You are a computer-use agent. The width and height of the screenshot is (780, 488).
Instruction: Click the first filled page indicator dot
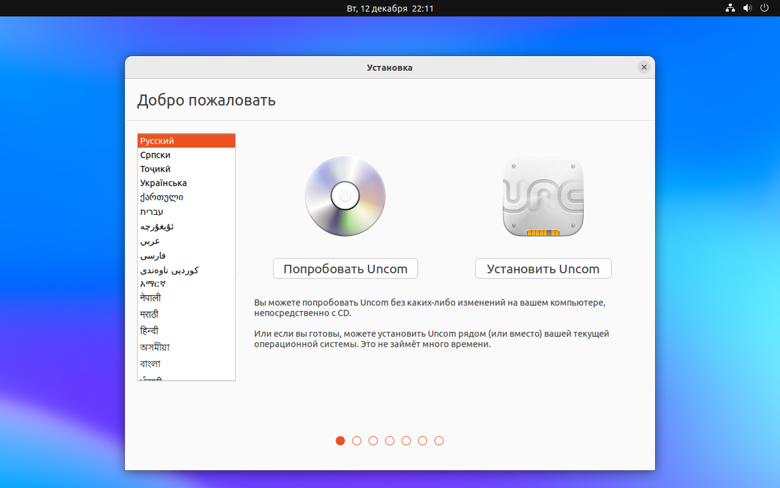(x=340, y=441)
